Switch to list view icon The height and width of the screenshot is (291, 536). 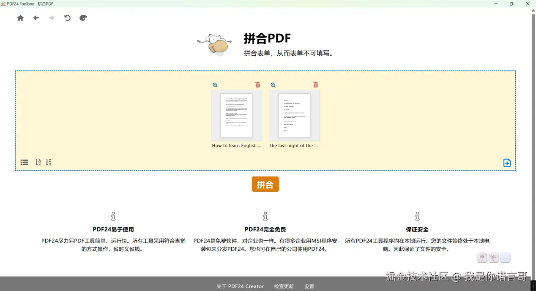point(25,162)
